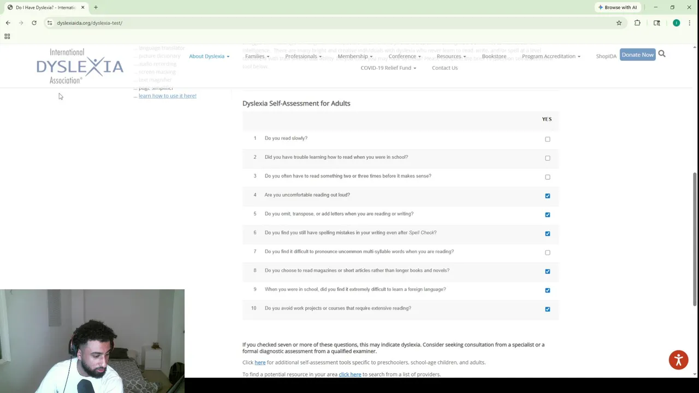Click the 'YES' column header
This screenshot has width=699, height=393.
[547, 119]
